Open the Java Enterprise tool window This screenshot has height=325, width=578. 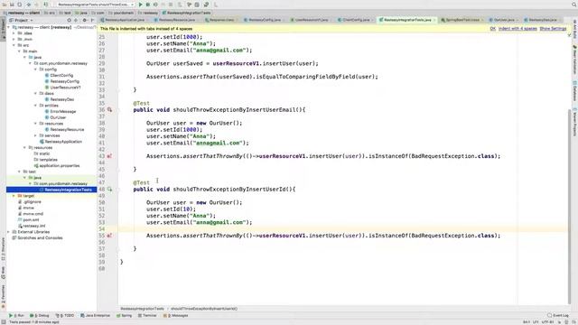96,316
